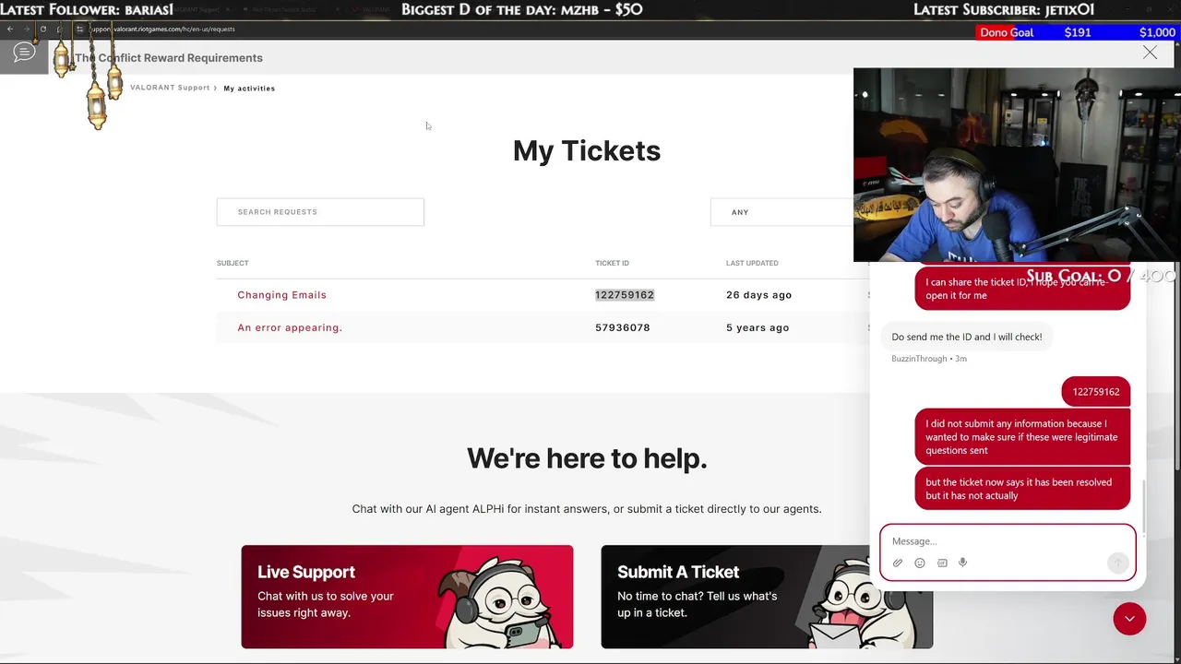The height and width of the screenshot is (664, 1181).
Task: Click the browser forward arrow
Action: [x=26, y=29]
